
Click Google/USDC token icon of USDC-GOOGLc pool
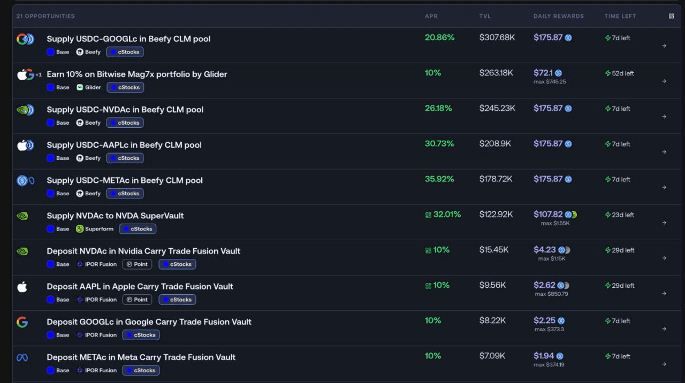pos(25,39)
